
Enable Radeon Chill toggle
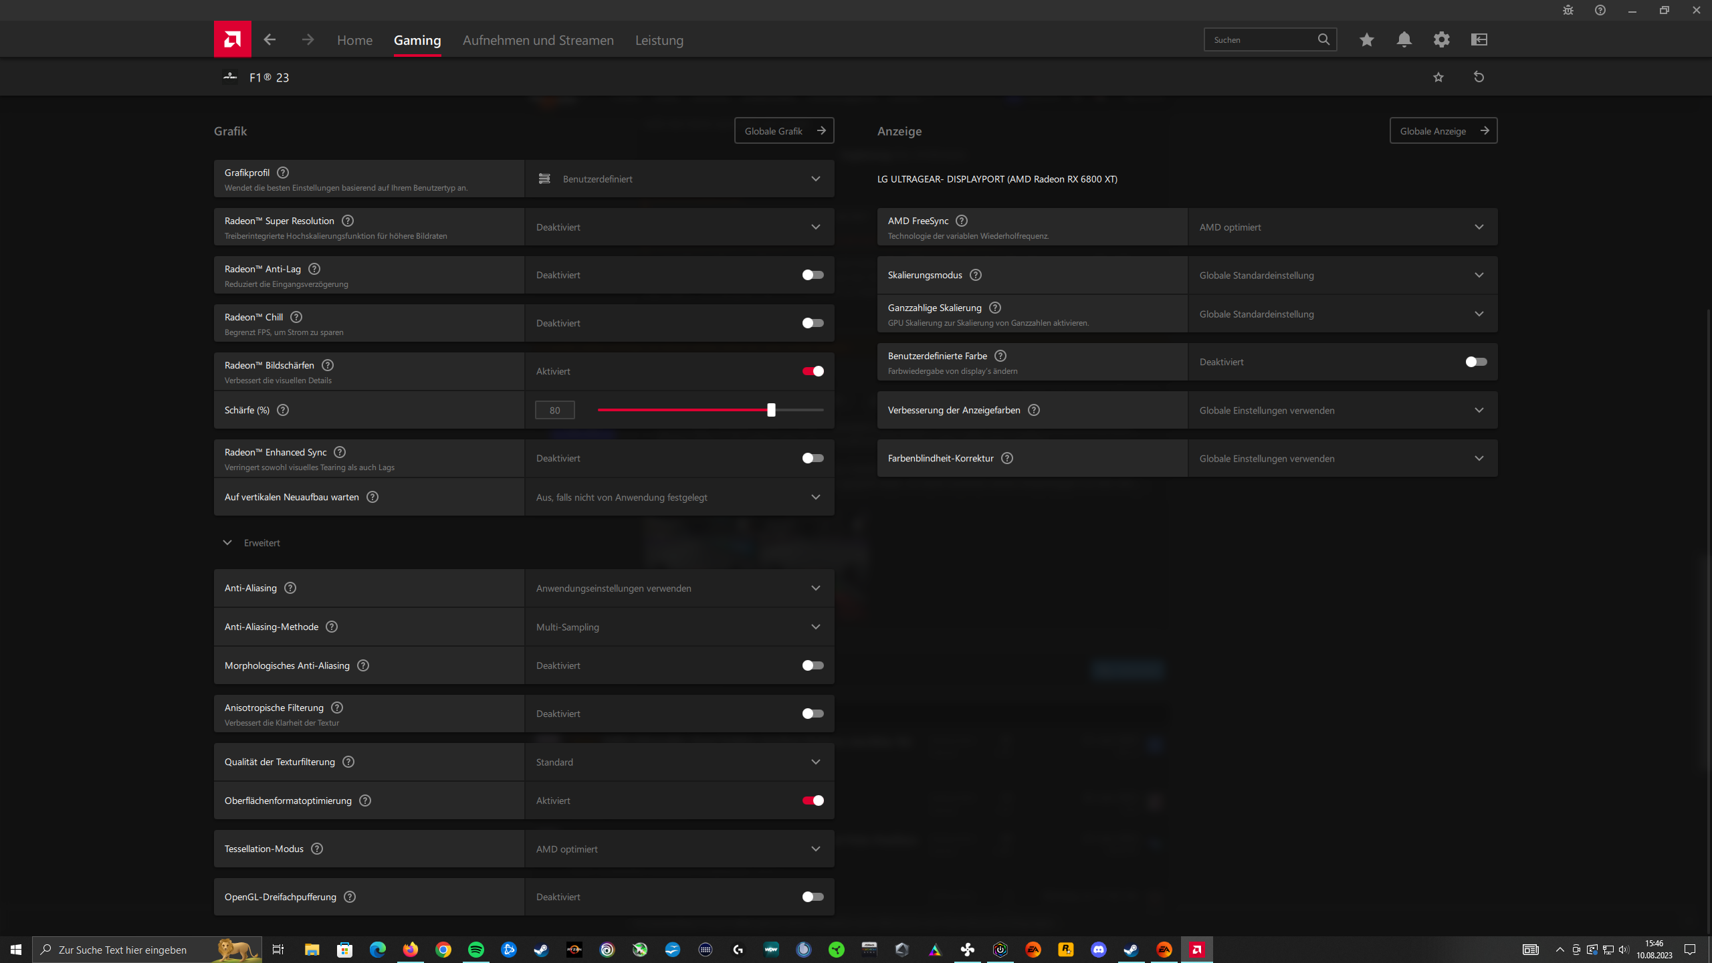click(x=813, y=323)
